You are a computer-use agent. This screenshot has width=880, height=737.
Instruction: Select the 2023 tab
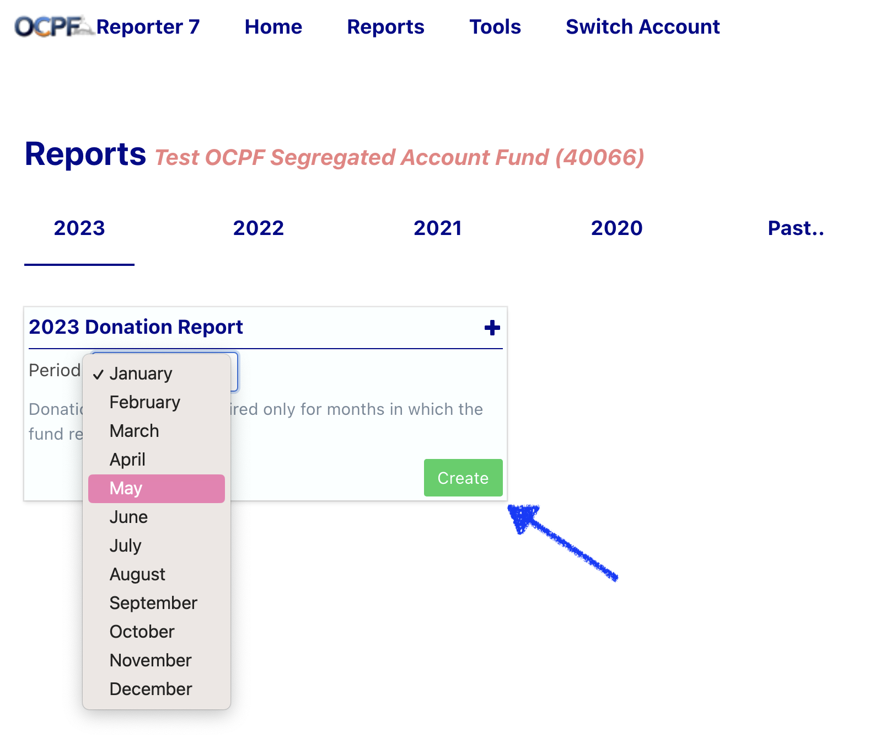coord(79,227)
